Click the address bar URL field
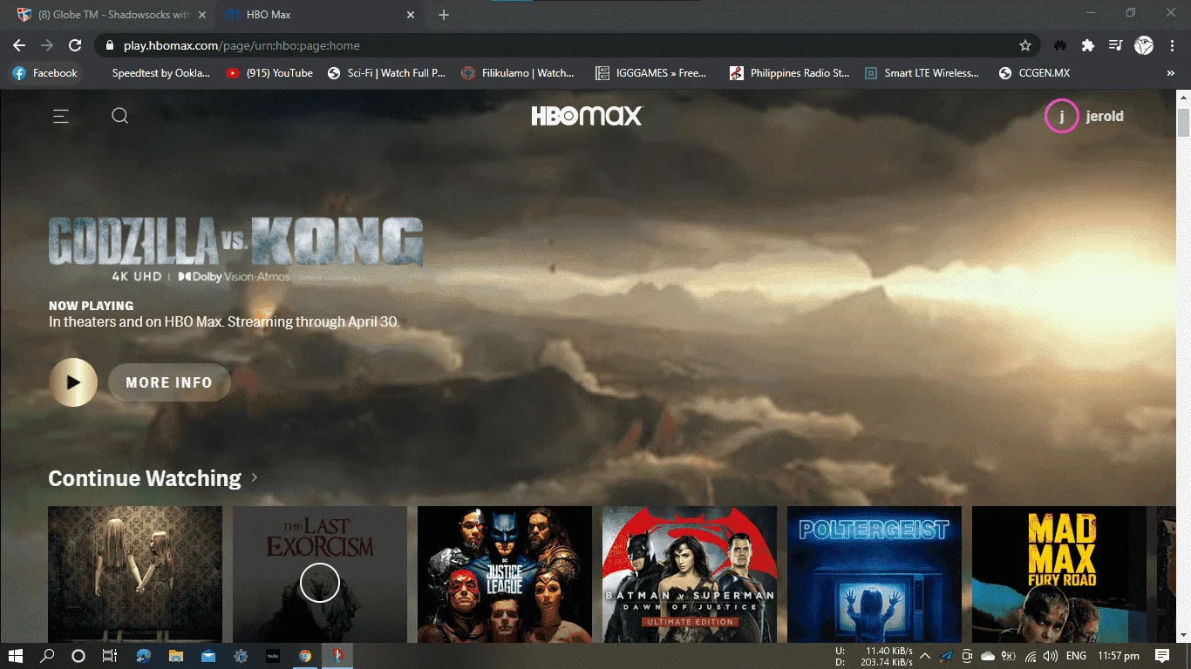1191x669 pixels. 558,45
